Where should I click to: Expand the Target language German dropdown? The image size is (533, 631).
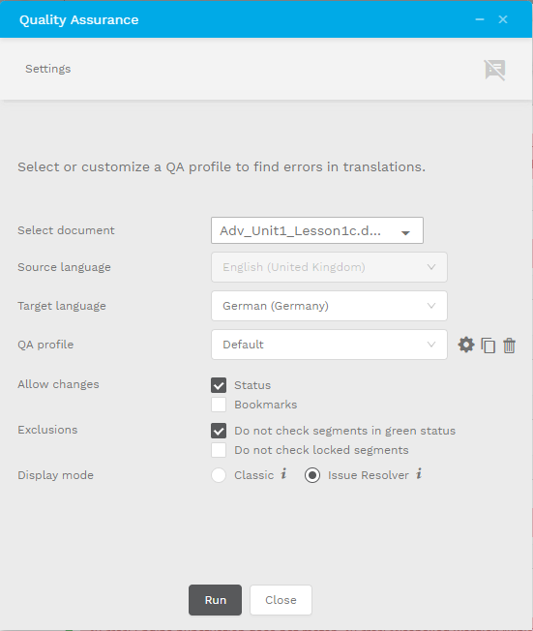[x=329, y=306]
